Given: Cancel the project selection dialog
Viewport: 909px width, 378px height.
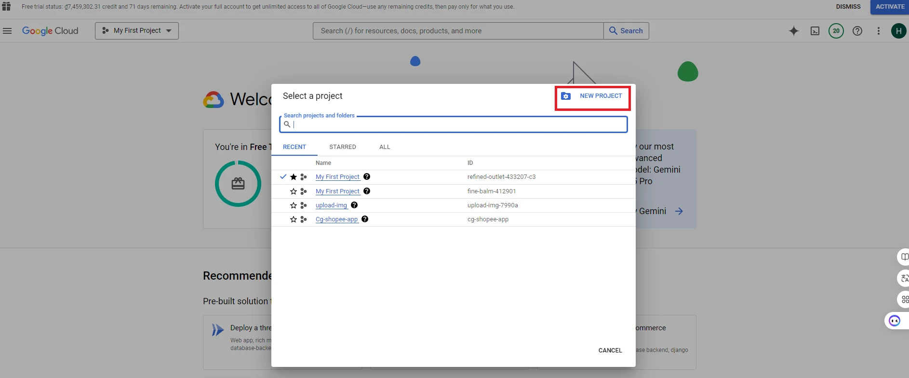Looking at the screenshot, I should pyautogui.click(x=610, y=351).
